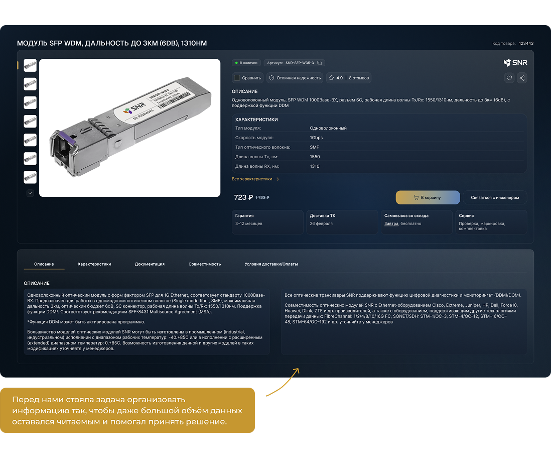
Task: Add to cart with В корзину button
Action: [428, 197]
